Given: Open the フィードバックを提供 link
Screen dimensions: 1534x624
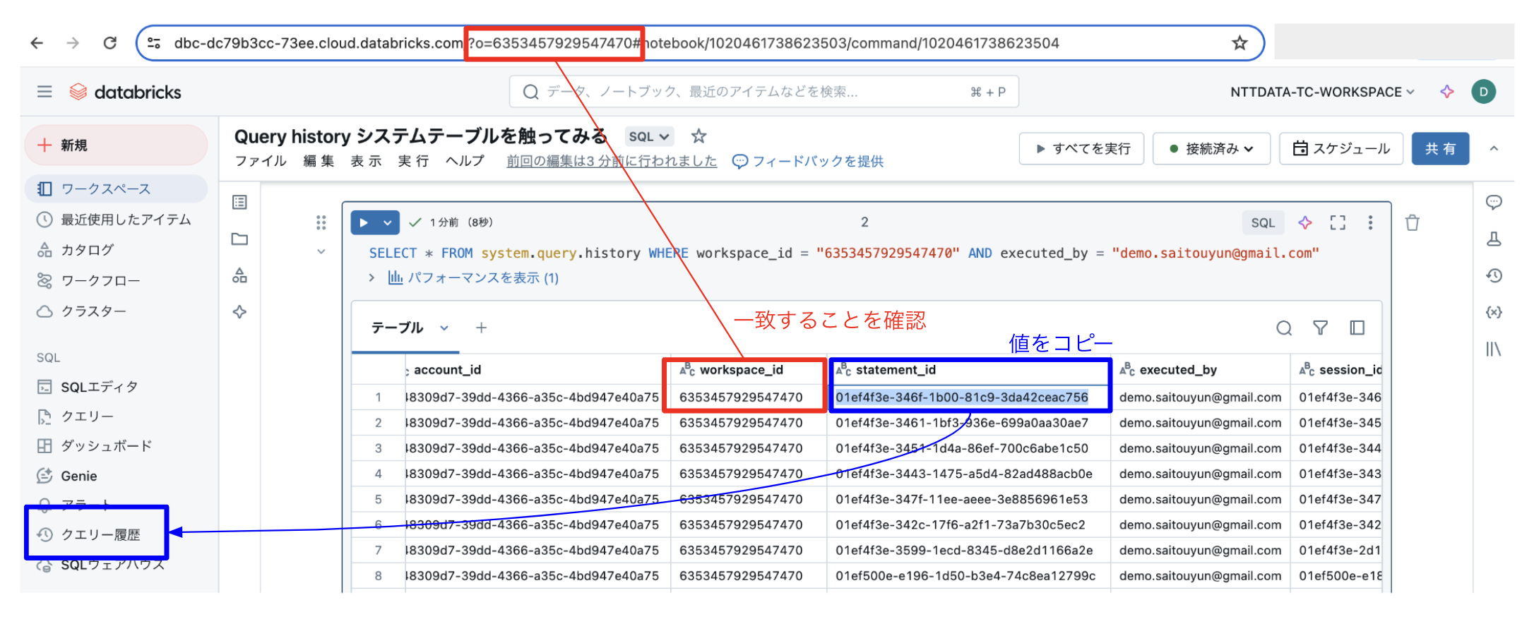Looking at the screenshot, I should [x=808, y=162].
